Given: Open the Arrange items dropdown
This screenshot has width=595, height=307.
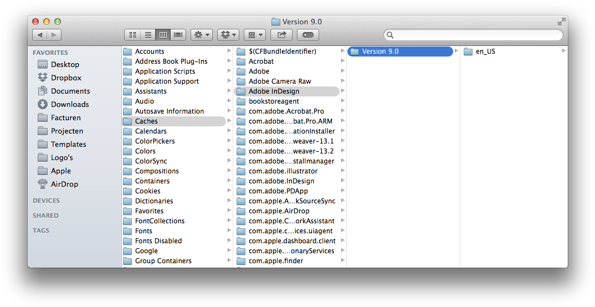Looking at the screenshot, I should 255,35.
